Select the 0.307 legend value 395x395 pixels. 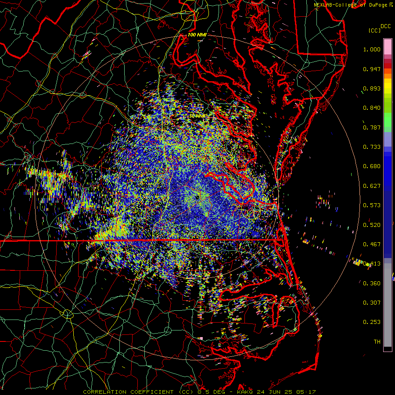tap(372, 303)
